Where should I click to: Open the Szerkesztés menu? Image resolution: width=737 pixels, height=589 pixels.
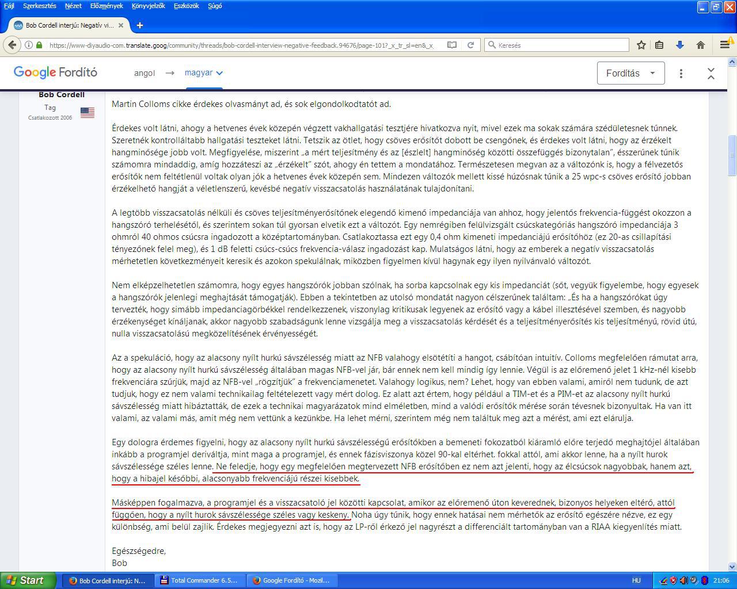(40, 6)
